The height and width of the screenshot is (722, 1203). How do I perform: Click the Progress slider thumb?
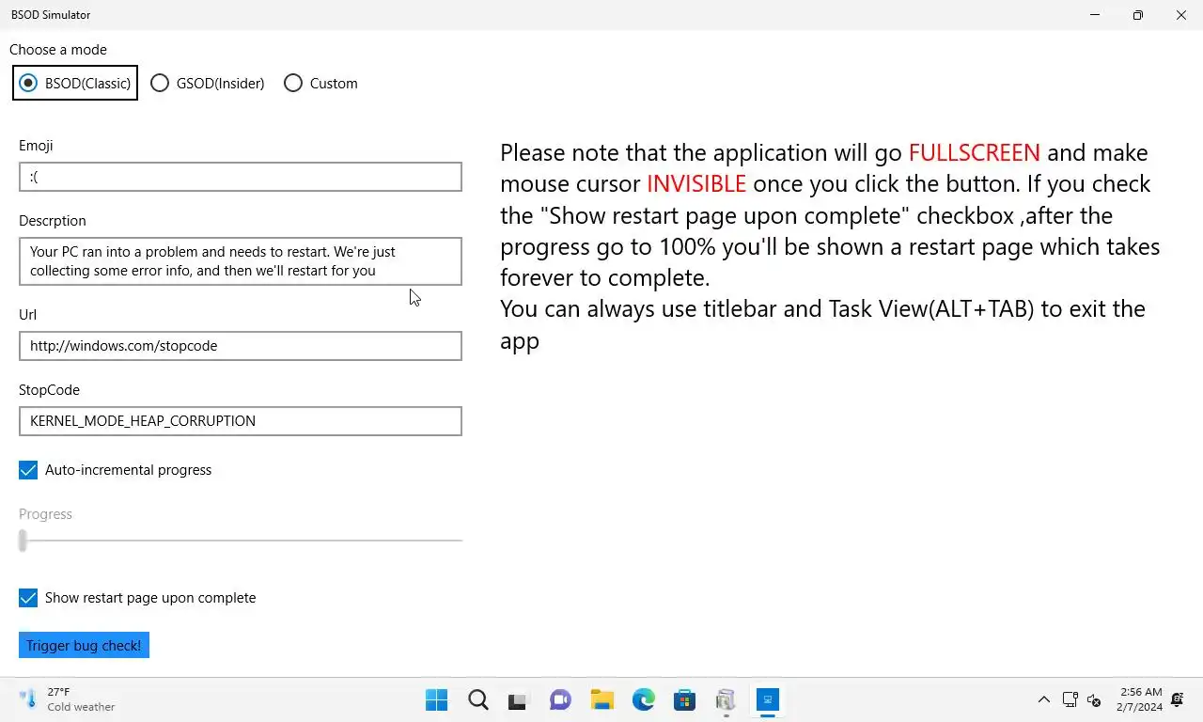23,541
